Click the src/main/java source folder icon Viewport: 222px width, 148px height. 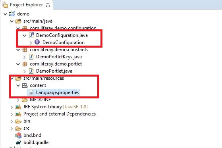(18, 21)
